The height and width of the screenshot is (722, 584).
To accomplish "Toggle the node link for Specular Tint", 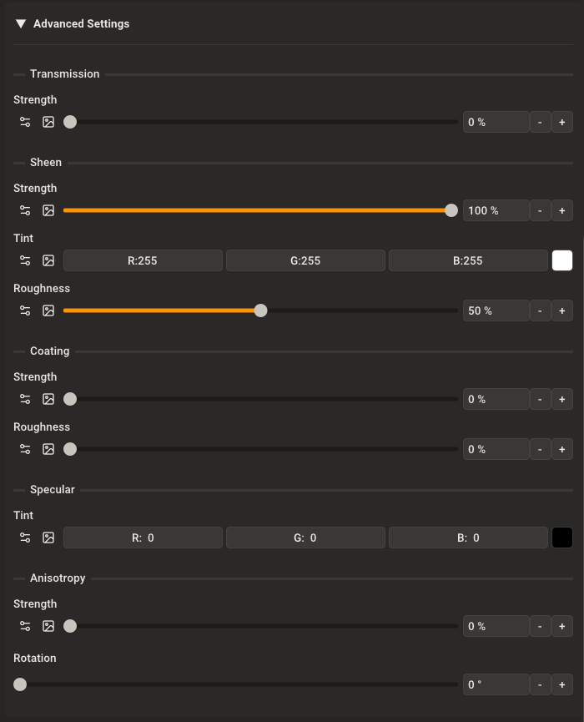I will tap(25, 538).
